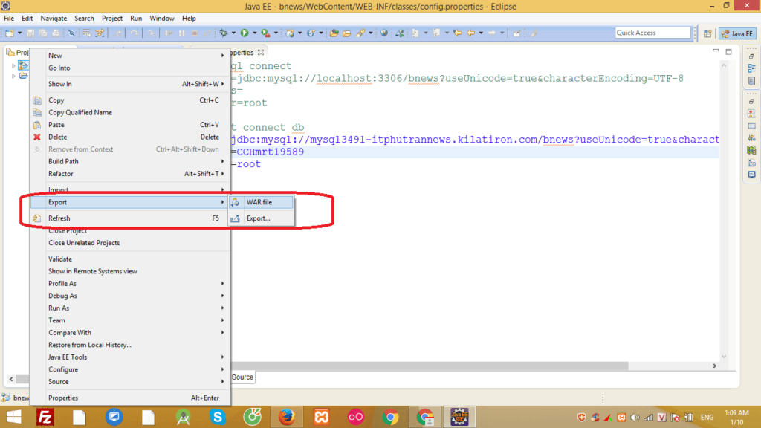The width and height of the screenshot is (761, 428).
Task: Click scroll-left arrow in Project Explorer
Action: coord(11,379)
